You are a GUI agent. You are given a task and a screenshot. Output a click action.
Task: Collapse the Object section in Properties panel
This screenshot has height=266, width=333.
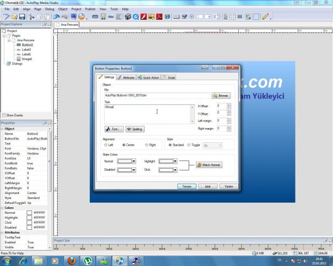(2, 129)
